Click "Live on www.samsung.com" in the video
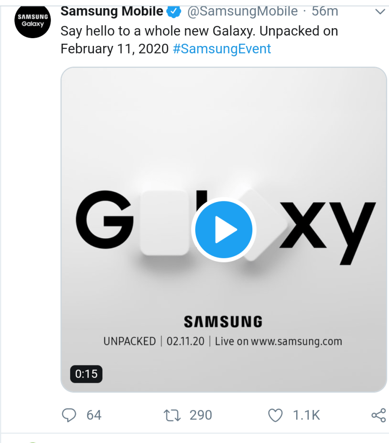389x443 pixels. (278, 341)
